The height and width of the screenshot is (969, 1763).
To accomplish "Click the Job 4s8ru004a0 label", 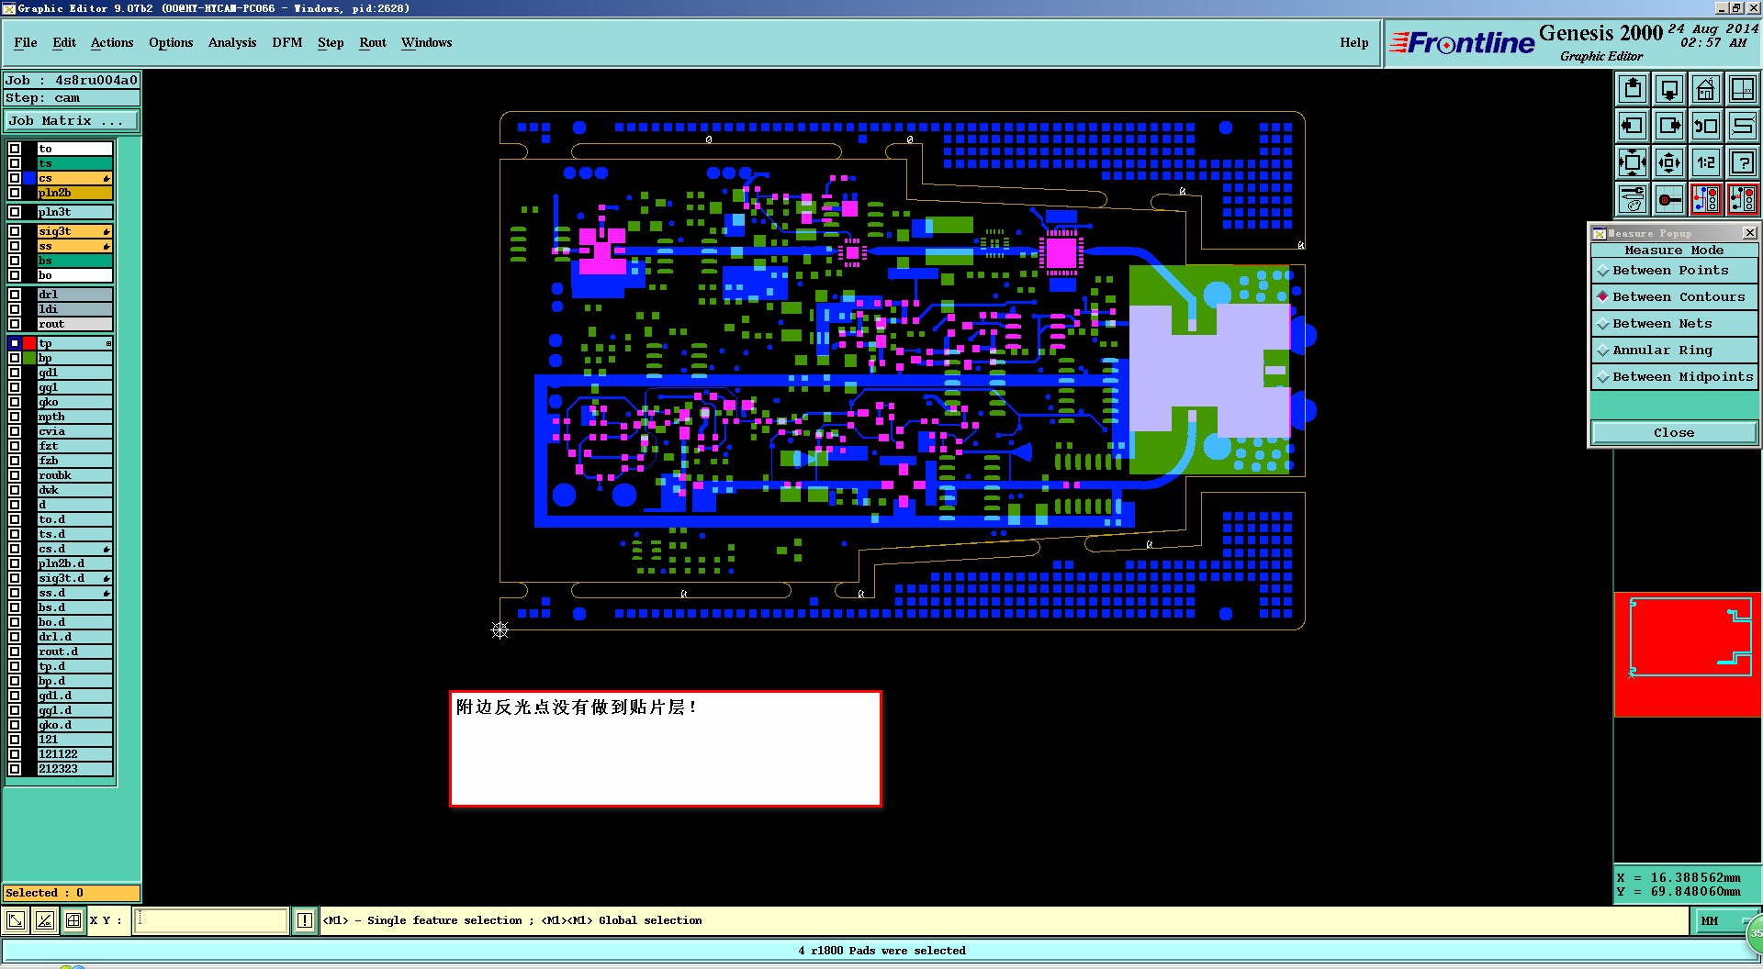I will point(72,81).
